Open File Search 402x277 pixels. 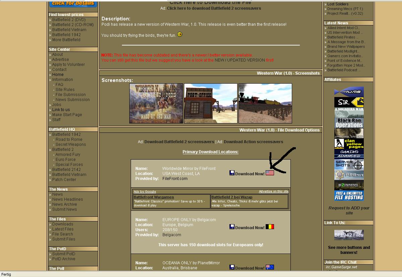pos(62,234)
